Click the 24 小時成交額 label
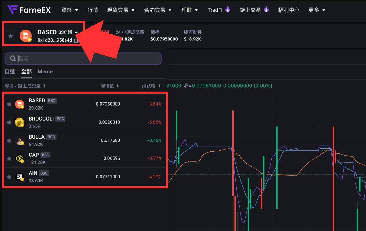Screen dimensions: 366x231 (130, 32)
